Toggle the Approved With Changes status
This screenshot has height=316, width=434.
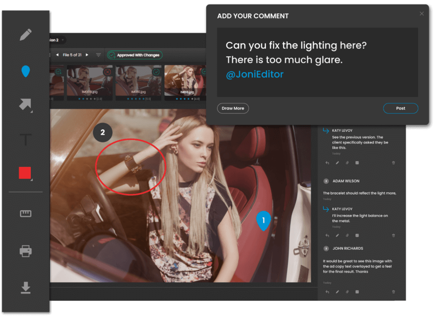tap(134, 55)
